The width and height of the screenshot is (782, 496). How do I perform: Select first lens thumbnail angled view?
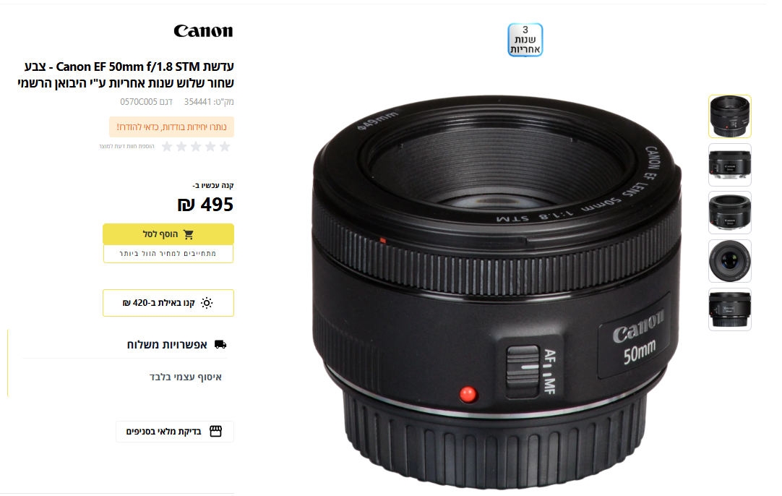730,116
